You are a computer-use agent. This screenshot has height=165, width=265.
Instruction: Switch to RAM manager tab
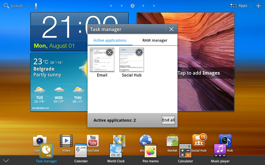click(x=155, y=40)
